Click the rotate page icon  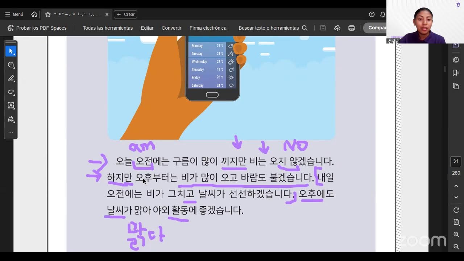click(456, 210)
